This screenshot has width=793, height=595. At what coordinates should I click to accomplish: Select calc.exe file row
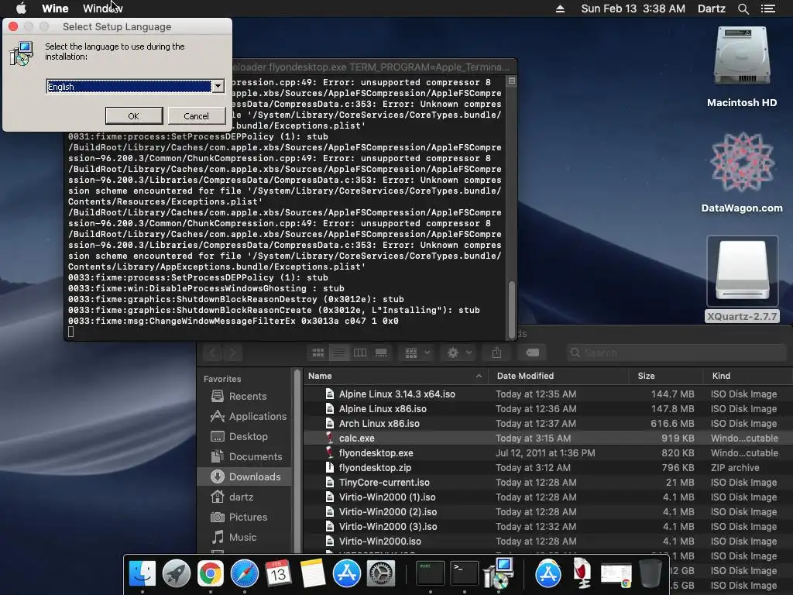(x=548, y=439)
